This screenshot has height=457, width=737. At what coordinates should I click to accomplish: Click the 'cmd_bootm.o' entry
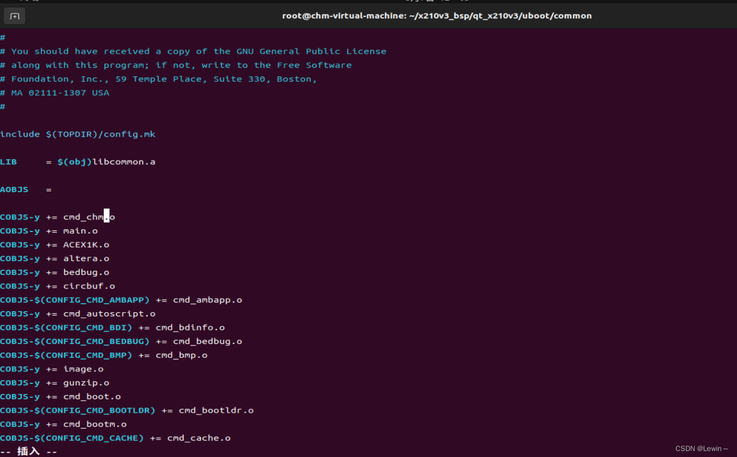coord(95,424)
